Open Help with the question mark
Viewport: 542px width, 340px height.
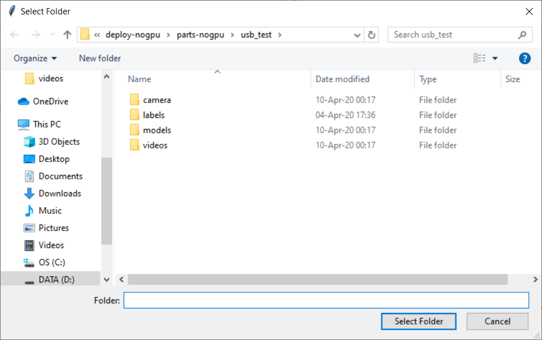point(524,59)
